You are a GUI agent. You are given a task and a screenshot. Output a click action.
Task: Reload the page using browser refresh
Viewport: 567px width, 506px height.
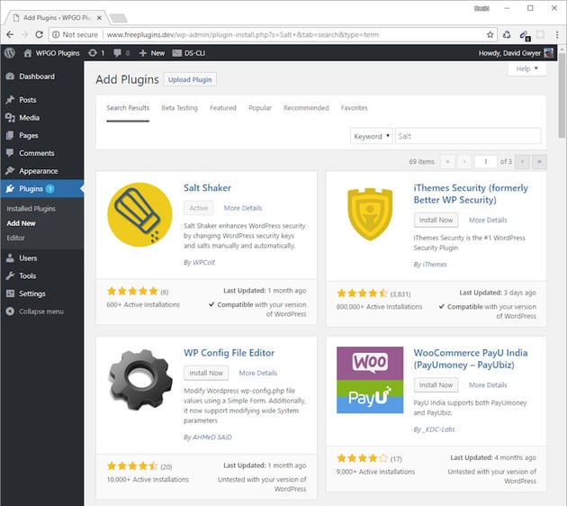(x=42, y=34)
